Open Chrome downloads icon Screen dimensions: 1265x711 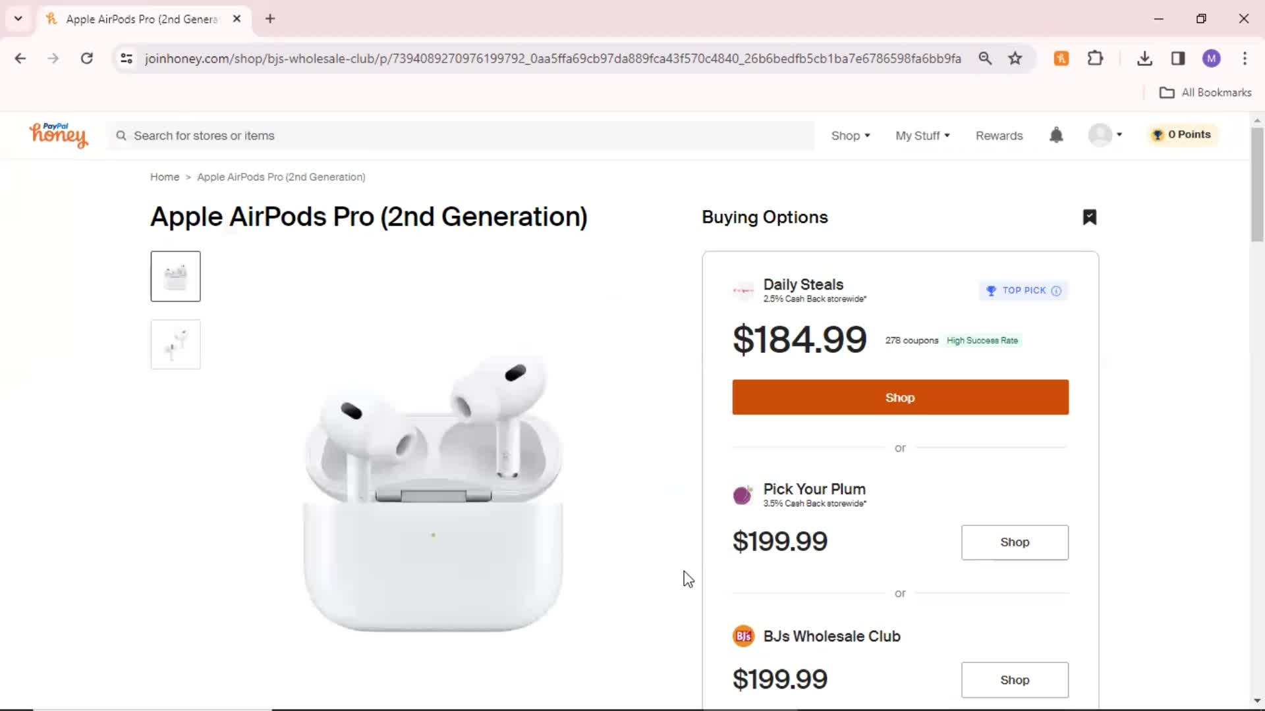click(1144, 59)
